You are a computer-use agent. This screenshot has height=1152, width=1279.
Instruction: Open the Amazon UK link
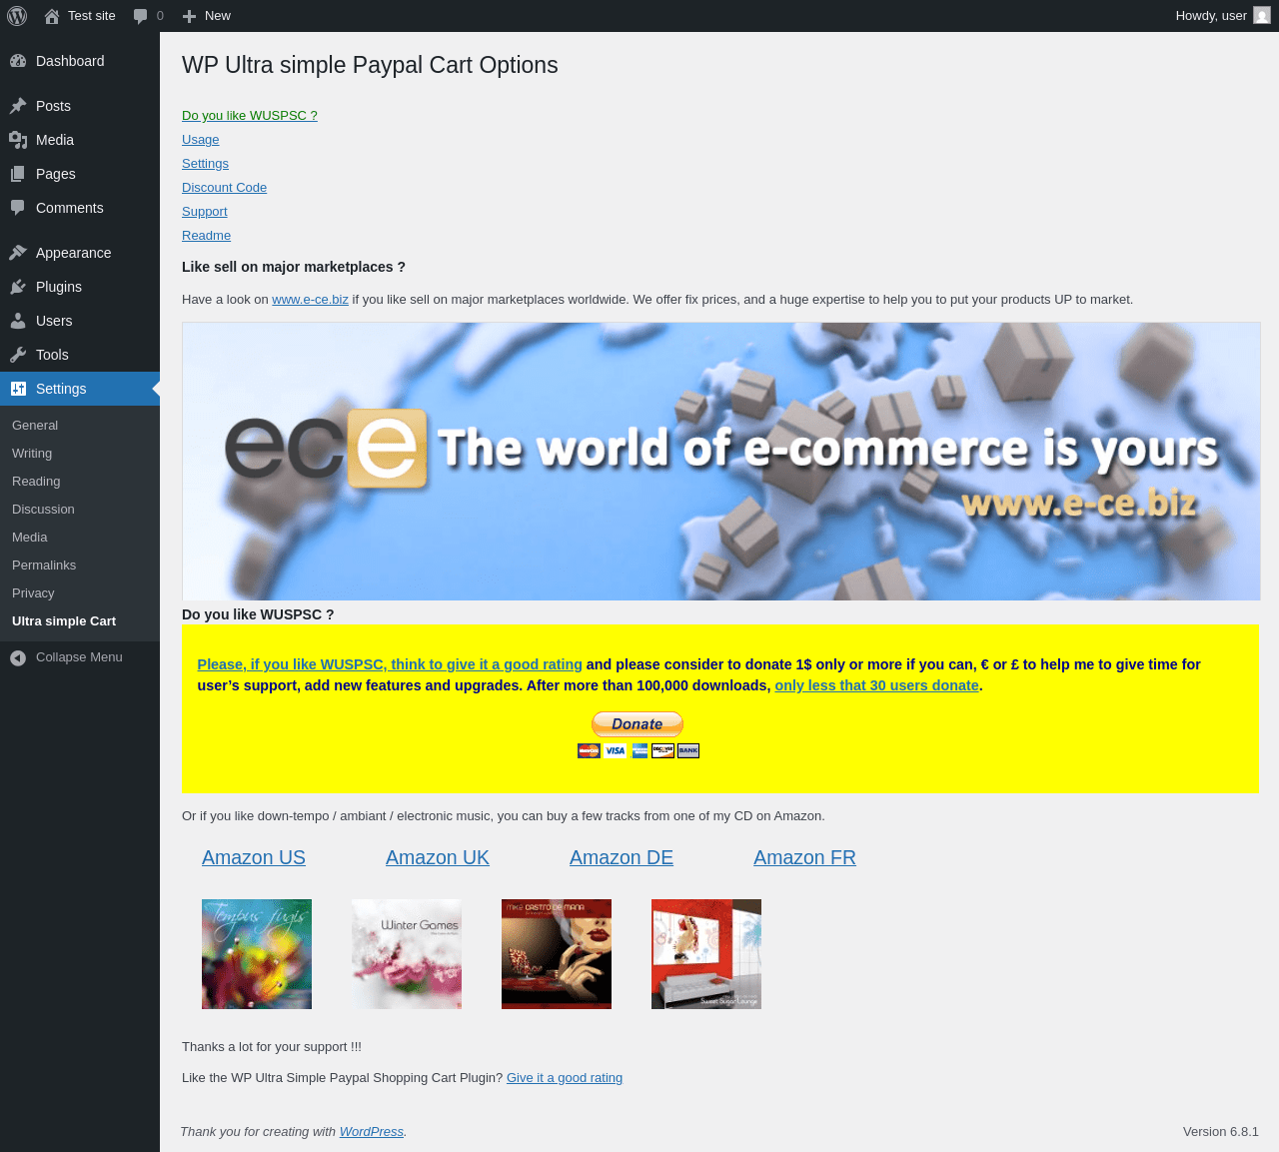(438, 857)
